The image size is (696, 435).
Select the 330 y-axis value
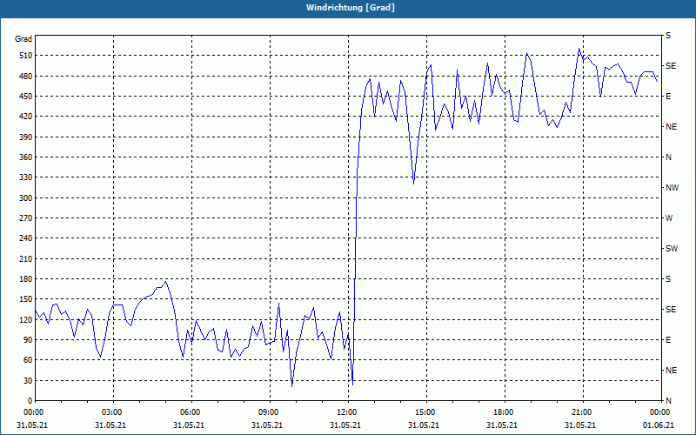click(25, 177)
